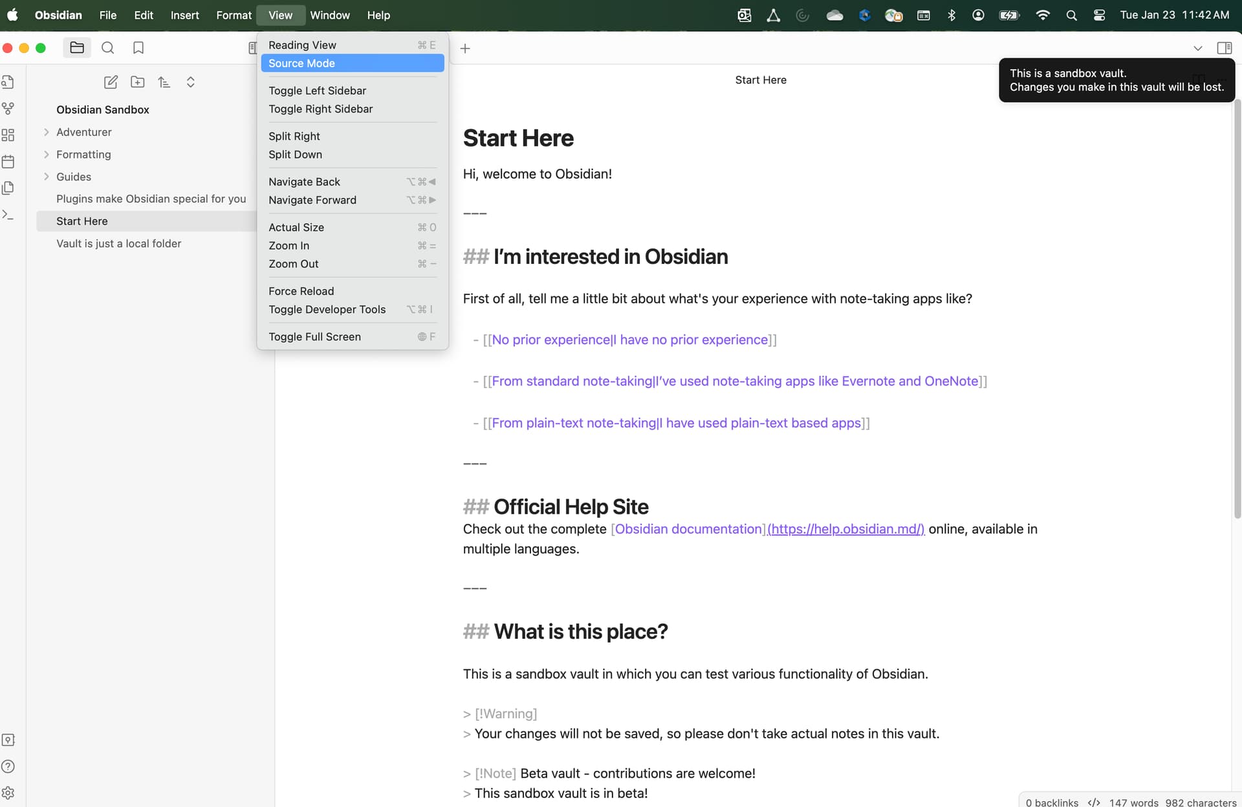1242x807 pixels.
Task: Collapse all folders with chevrons icon
Action: [190, 82]
